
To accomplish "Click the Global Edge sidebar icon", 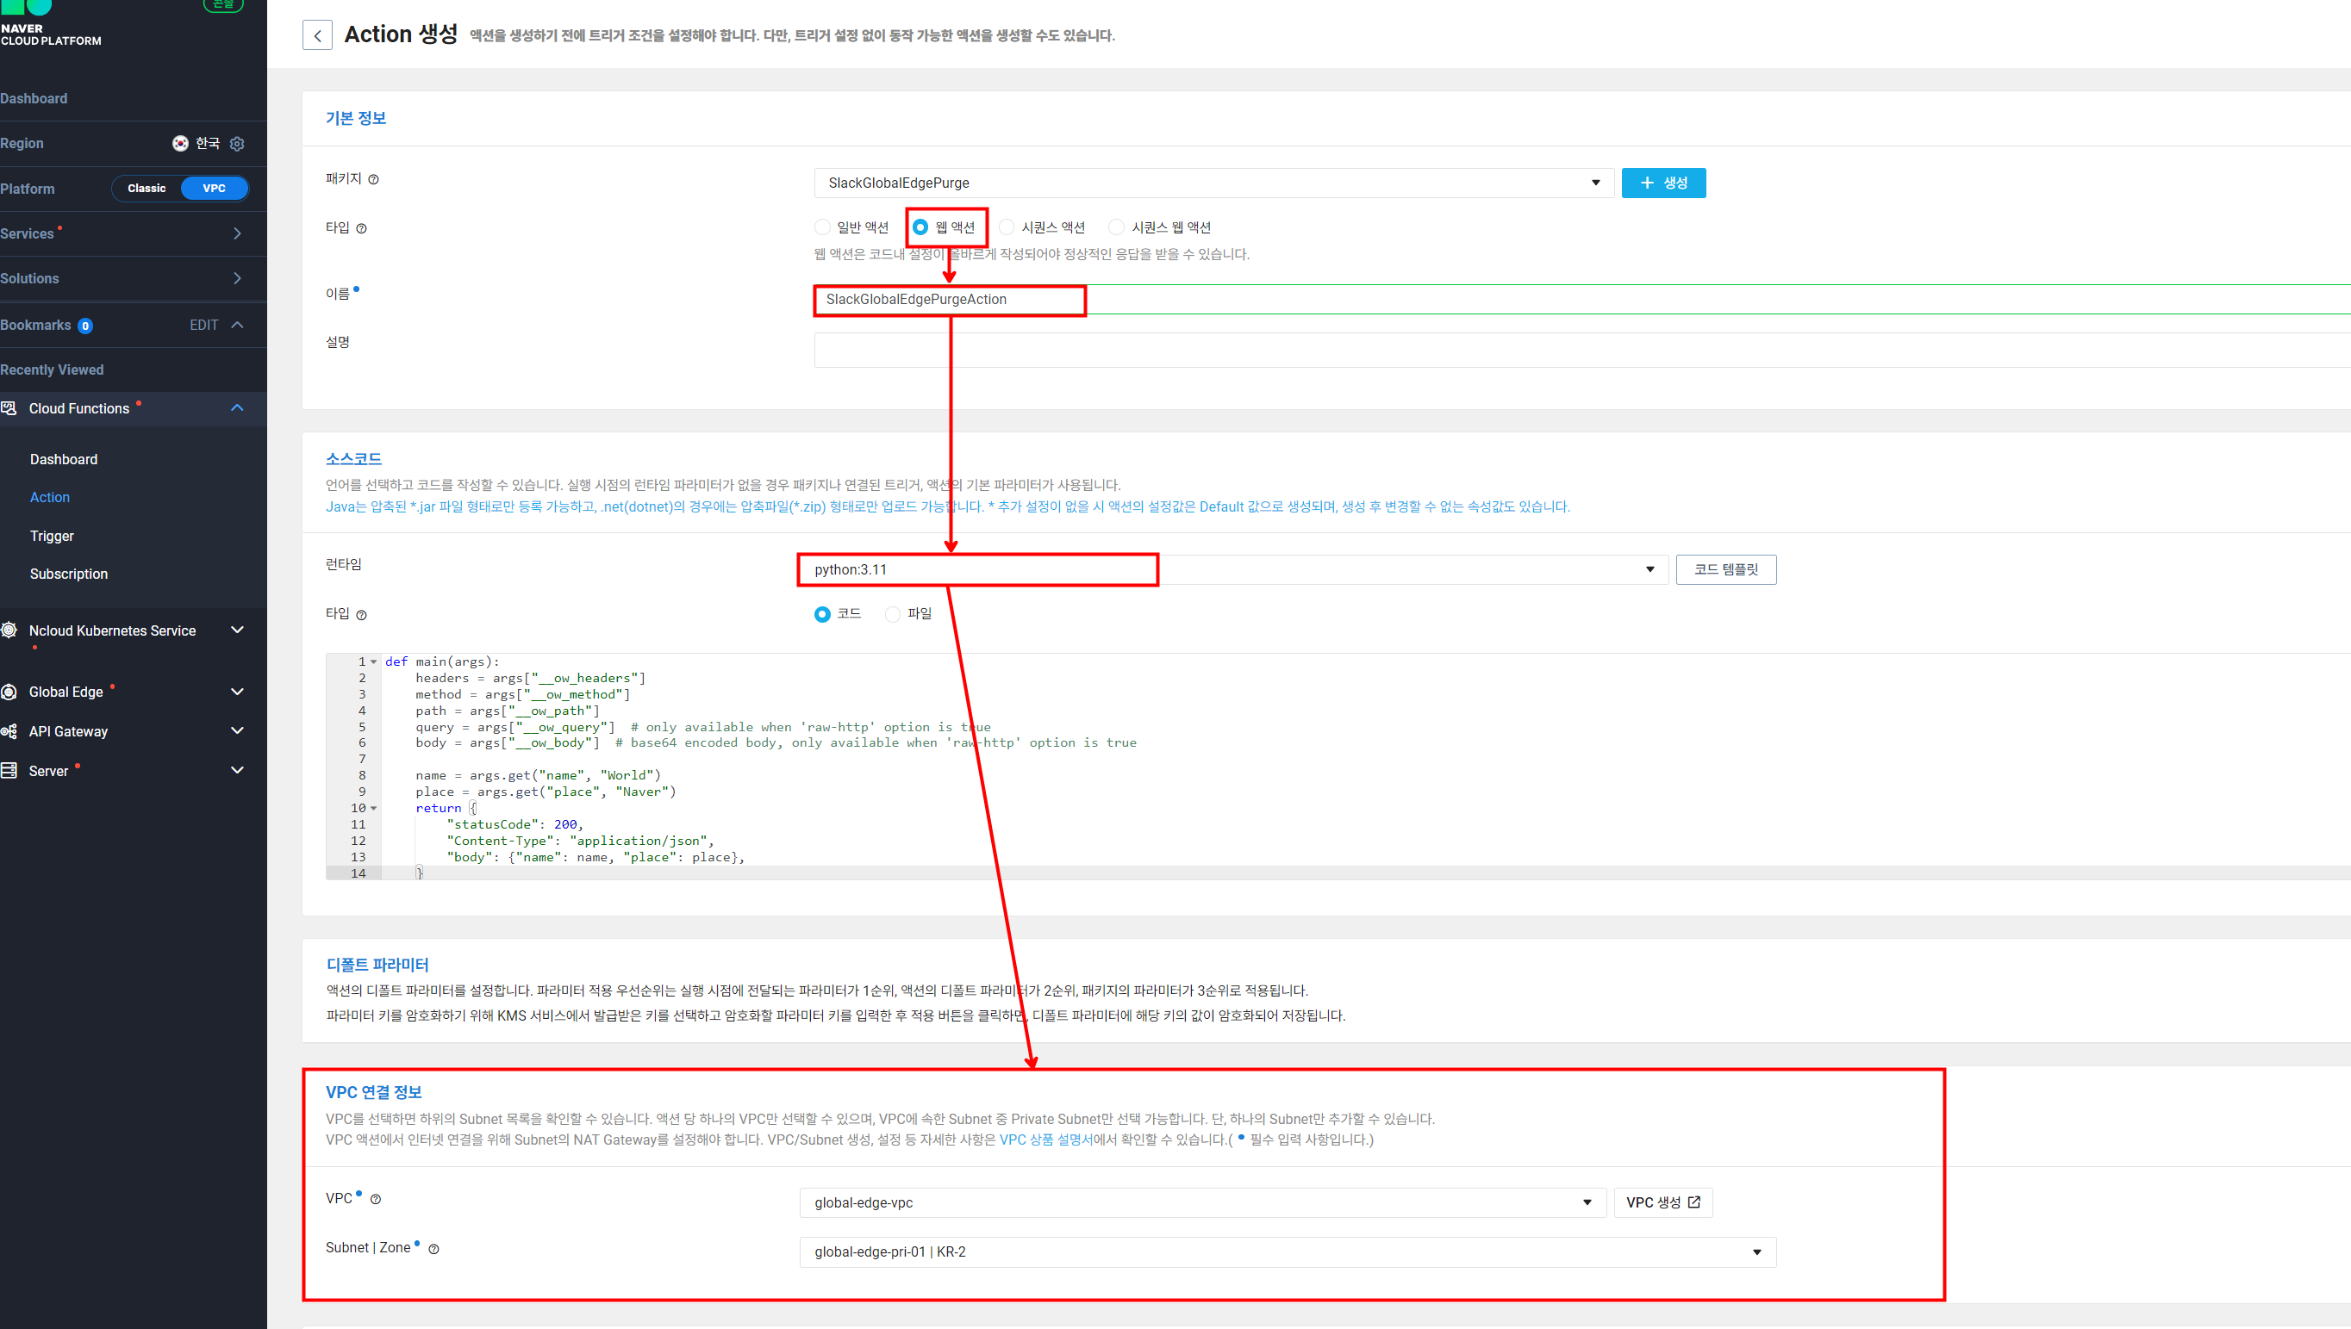I will [9, 692].
